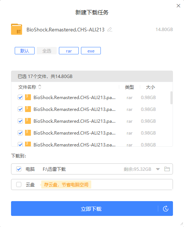Image resolution: width=184 pixels, height=227 pixels.
Task: Click the orange BT folder icon
Action: (x=17, y=29)
